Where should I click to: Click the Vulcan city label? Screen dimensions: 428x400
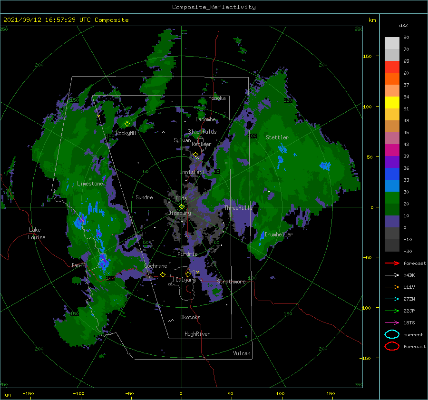[242, 353]
